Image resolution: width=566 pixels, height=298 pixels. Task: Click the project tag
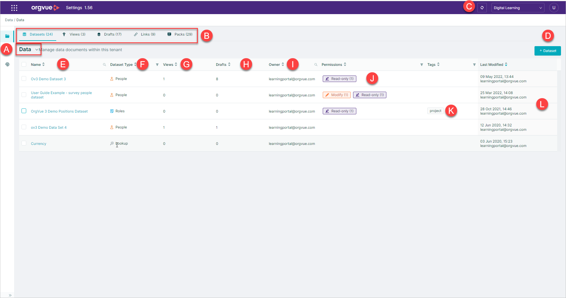(x=435, y=111)
